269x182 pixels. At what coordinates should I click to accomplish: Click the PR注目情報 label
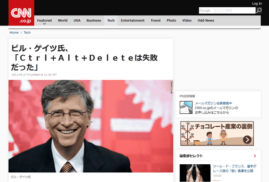187,96
